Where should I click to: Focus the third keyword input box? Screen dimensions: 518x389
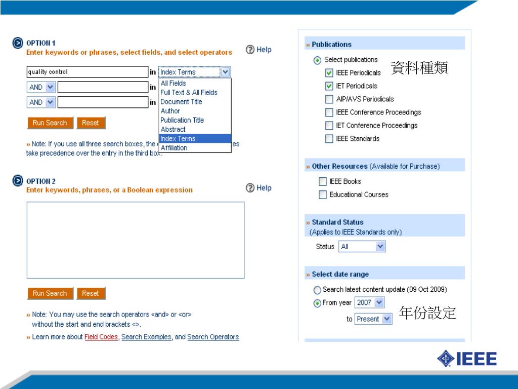click(103, 102)
